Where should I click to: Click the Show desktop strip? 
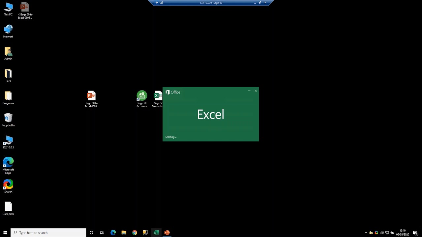(x=421, y=233)
